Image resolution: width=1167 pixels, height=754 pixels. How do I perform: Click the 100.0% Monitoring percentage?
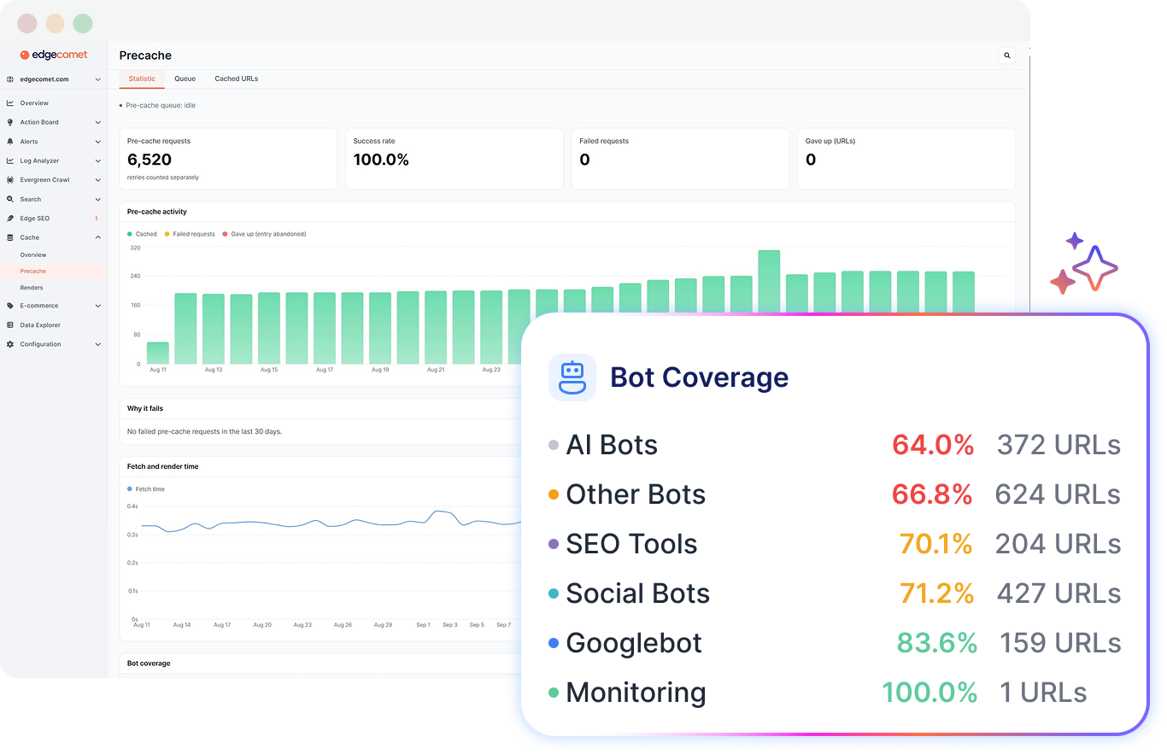coord(929,693)
